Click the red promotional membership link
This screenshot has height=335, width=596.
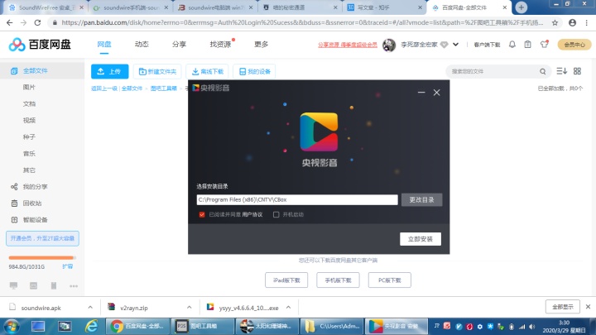point(348,45)
